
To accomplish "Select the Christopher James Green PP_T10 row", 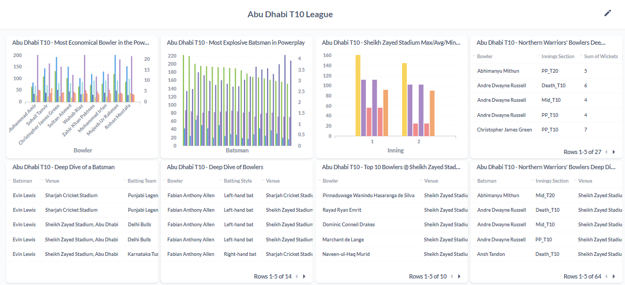I will 546,130.
